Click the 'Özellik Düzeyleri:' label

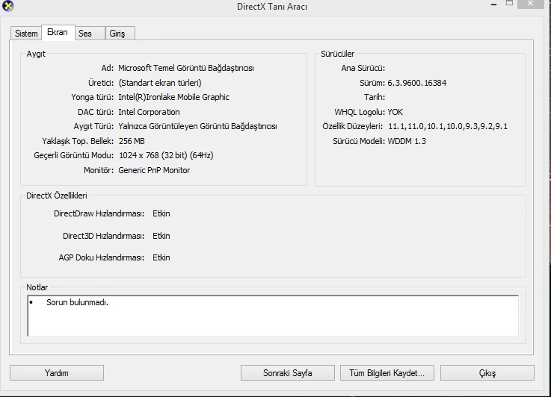click(x=352, y=126)
